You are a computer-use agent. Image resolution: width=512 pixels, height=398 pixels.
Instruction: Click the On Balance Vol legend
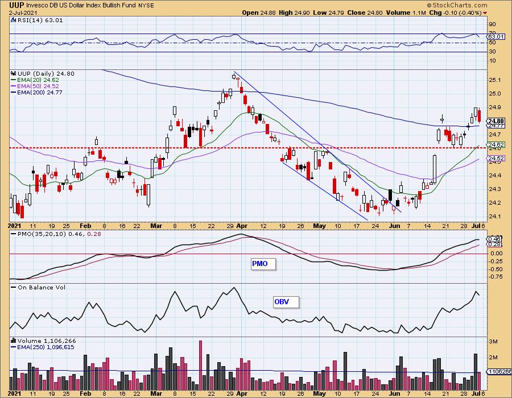pyautogui.click(x=42, y=287)
